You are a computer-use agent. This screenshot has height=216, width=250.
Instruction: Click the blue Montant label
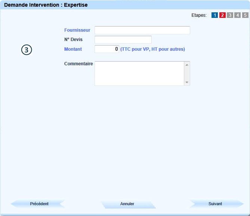tap(73, 49)
